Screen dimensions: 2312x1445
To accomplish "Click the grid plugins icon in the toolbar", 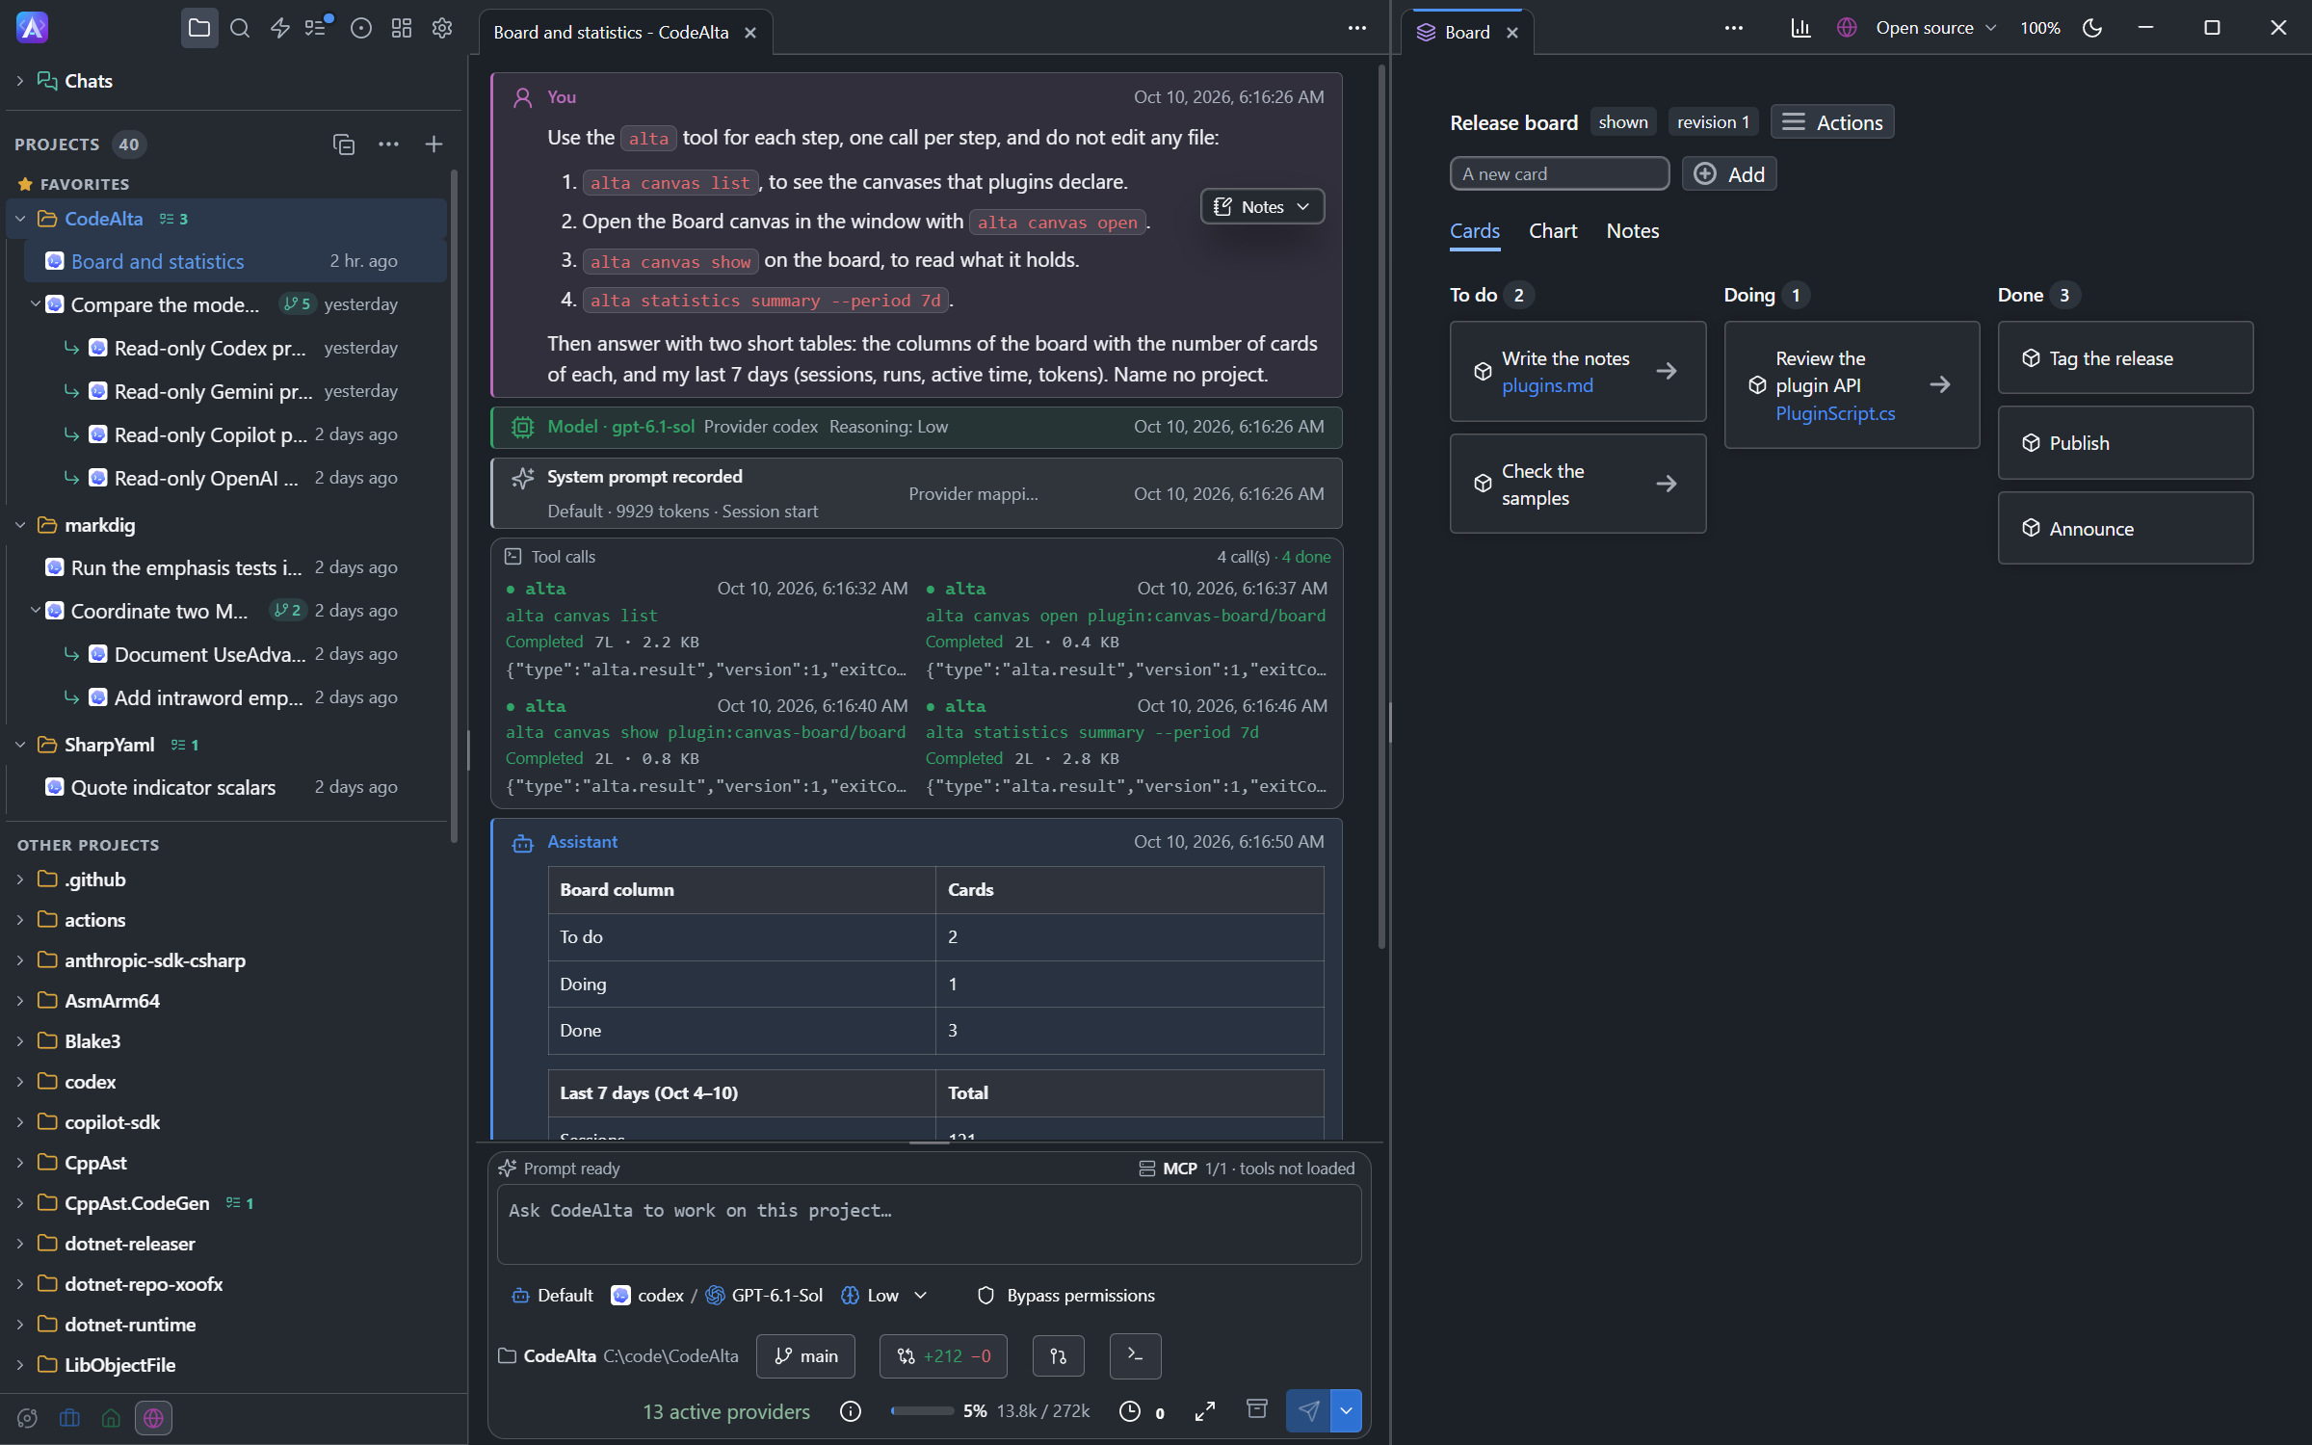I will point(402,29).
